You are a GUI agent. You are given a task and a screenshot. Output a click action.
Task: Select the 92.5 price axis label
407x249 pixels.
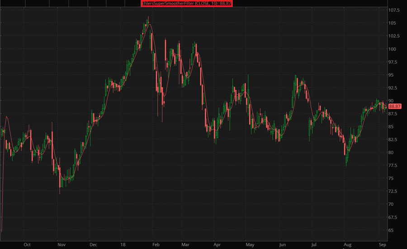[394, 88]
